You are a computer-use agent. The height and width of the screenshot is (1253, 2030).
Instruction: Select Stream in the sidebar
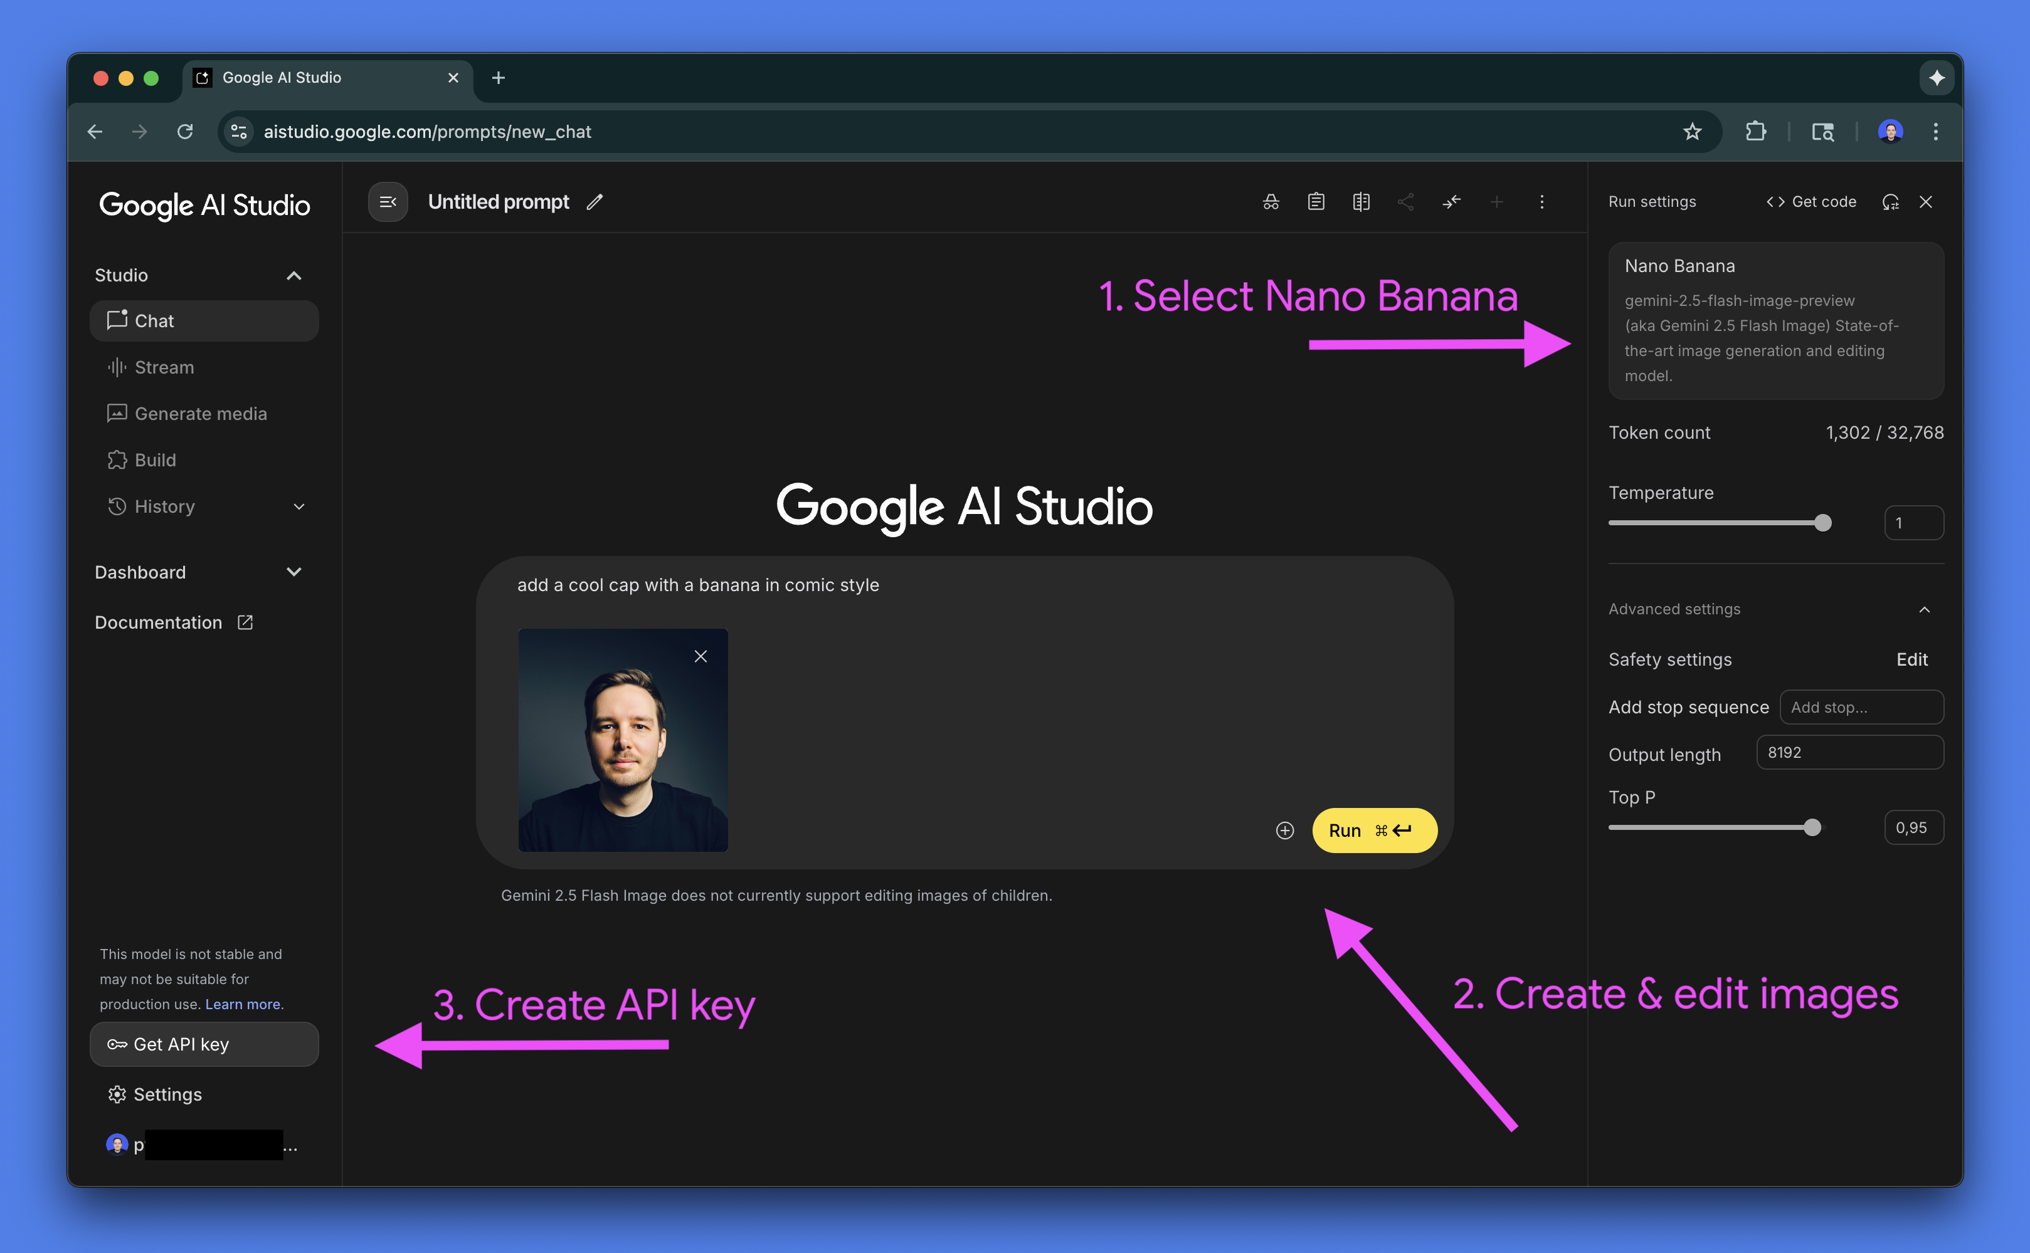(164, 367)
